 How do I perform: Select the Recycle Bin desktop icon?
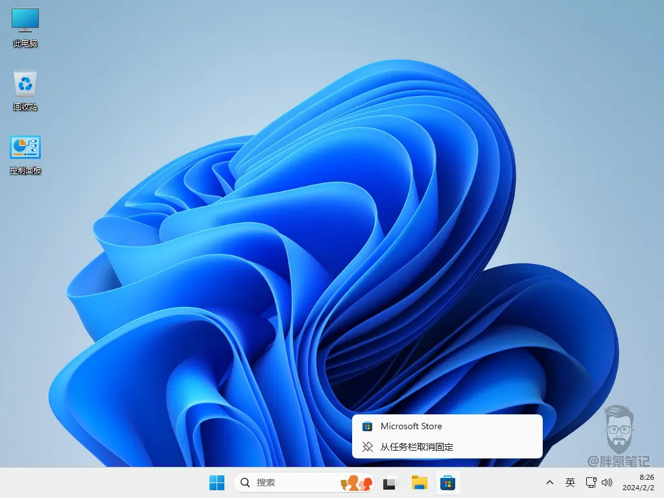25,91
